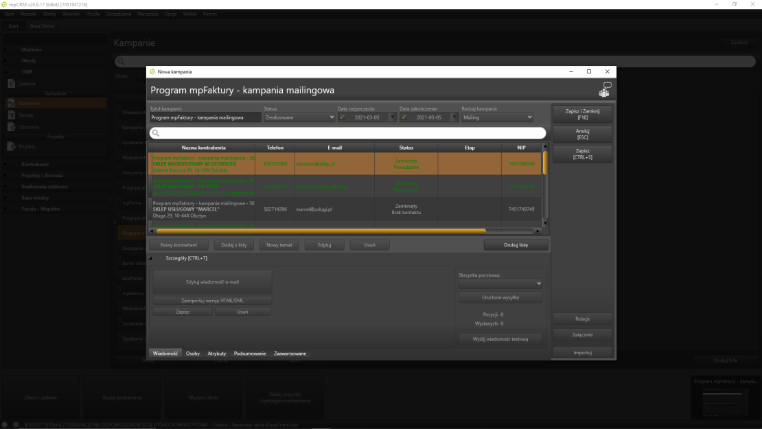Click Zapisz i Zamknij [F10]
Viewport: 762px width, 429px height.
[582, 114]
